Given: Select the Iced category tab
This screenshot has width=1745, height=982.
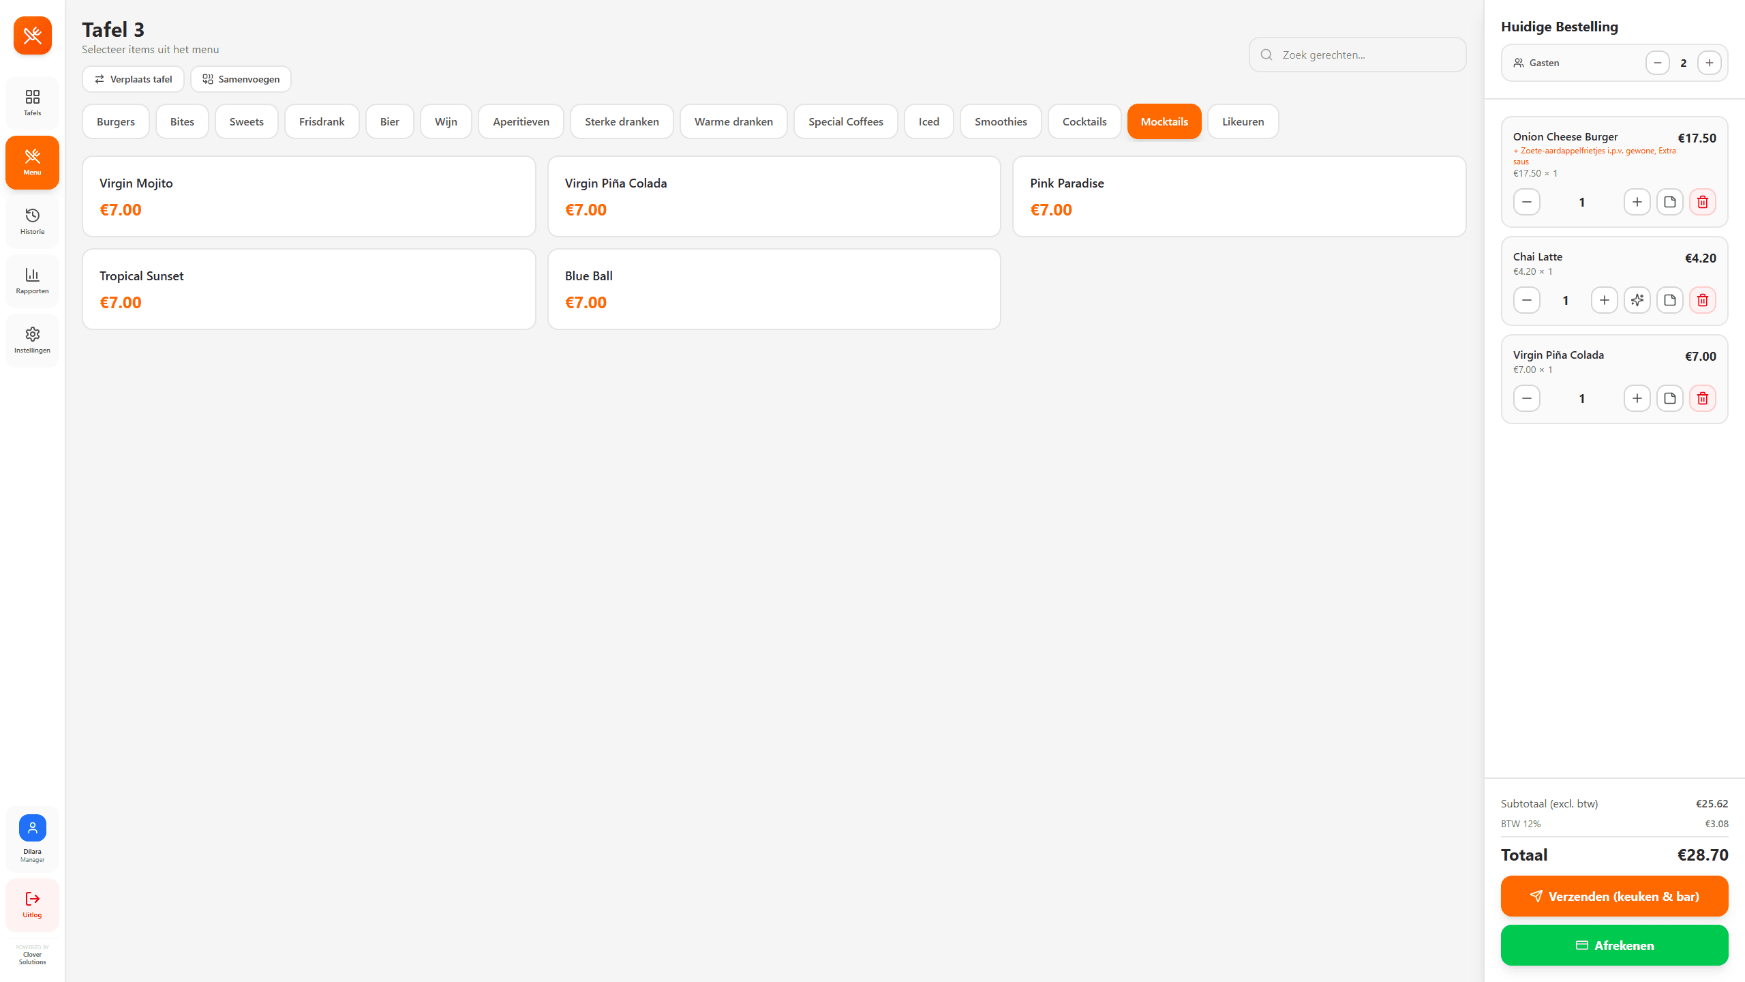Looking at the screenshot, I should click(928, 121).
